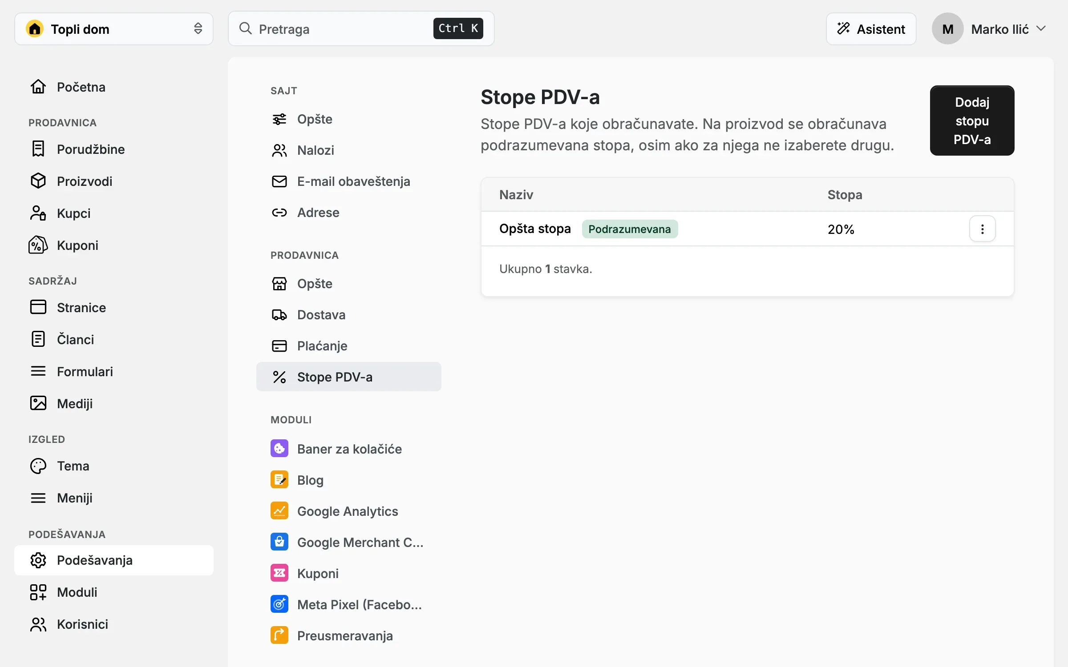Click the Baner za kolačiće module icon
Screen dimensions: 1068x667
pyautogui.click(x=279, y=449)
